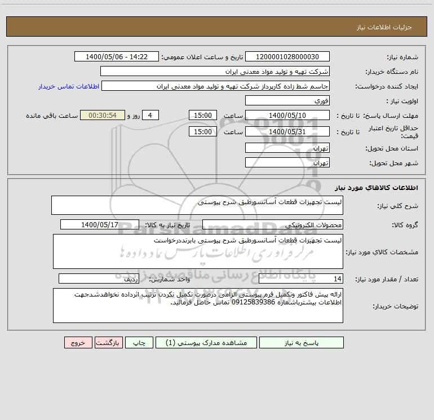Click the شماره نیاز label
The height and width of the screenshot is (420, 434).
(402, 57)
